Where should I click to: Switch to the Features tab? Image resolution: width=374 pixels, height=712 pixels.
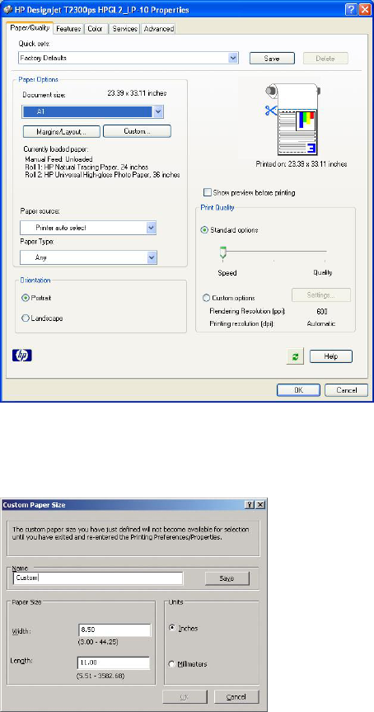[x=68, y=29]
